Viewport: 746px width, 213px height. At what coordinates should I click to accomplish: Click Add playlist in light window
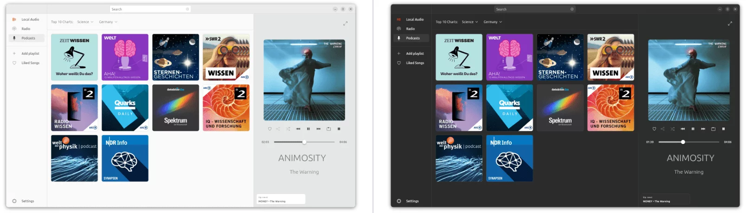(26, 54)
